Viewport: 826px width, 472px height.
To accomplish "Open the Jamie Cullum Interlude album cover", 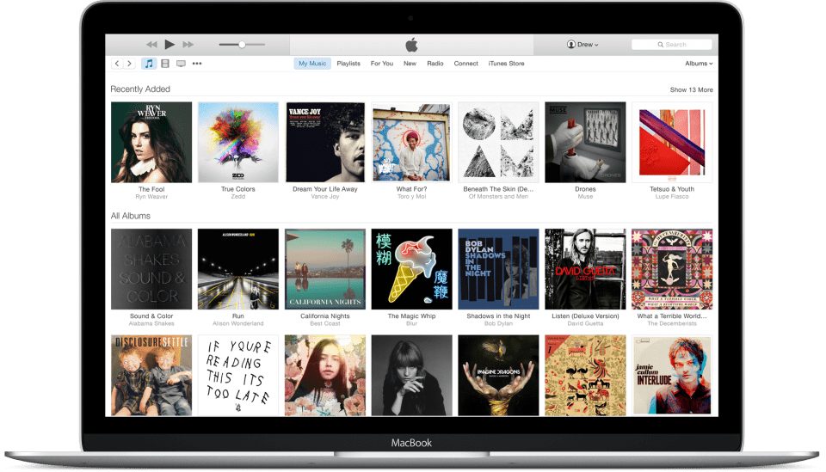I will click(x=672, y=376).
